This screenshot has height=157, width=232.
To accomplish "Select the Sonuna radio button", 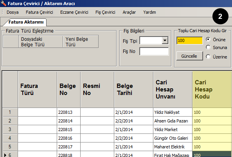I will (208, 47).
